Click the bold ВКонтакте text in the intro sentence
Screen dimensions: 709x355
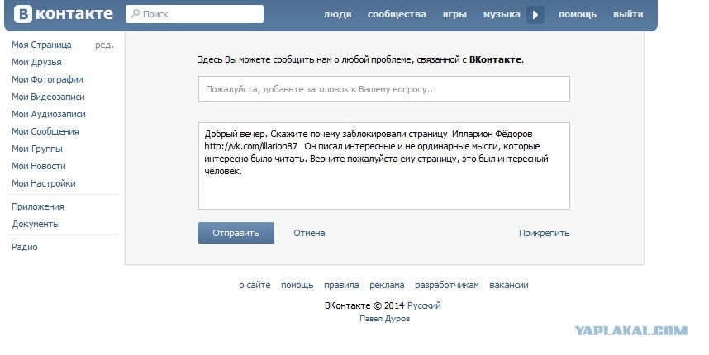click(x=495, y=59)
